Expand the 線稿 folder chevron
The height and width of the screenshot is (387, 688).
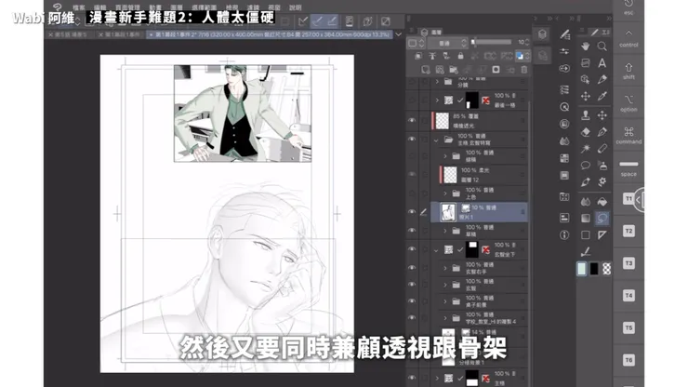(x=445, y=156)
